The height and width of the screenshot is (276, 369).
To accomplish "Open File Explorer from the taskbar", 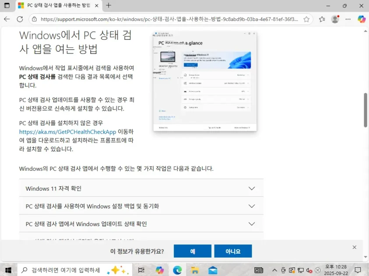I will pyautogui.click(x=195, y=270).
